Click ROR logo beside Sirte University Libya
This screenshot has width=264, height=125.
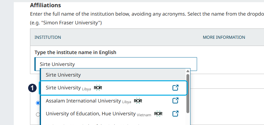98,88
